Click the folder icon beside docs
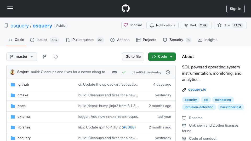The width and height of the screenshot is (251, 141). pyautogui.click(x=13, y=106)
